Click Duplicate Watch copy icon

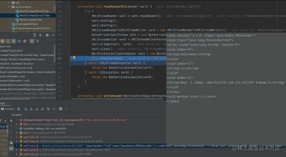point(11,143)
